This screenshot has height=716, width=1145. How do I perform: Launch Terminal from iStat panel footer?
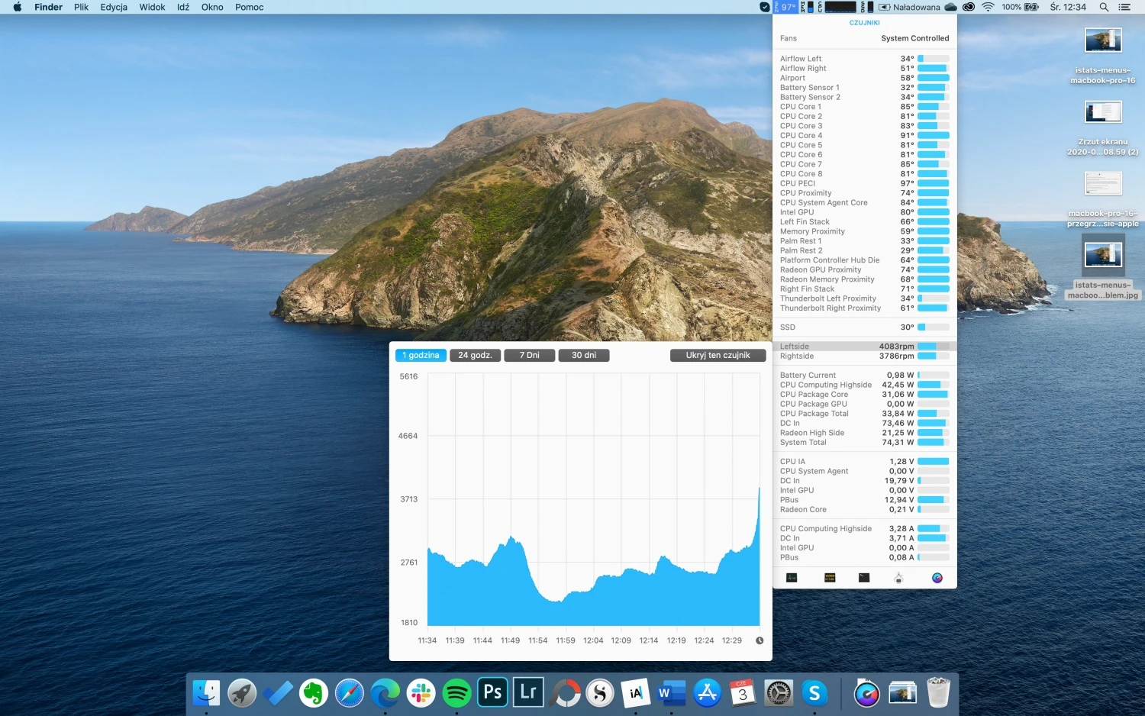[864, 578]
